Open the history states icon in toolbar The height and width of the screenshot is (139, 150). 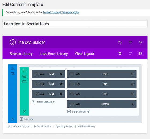point(140,53)
